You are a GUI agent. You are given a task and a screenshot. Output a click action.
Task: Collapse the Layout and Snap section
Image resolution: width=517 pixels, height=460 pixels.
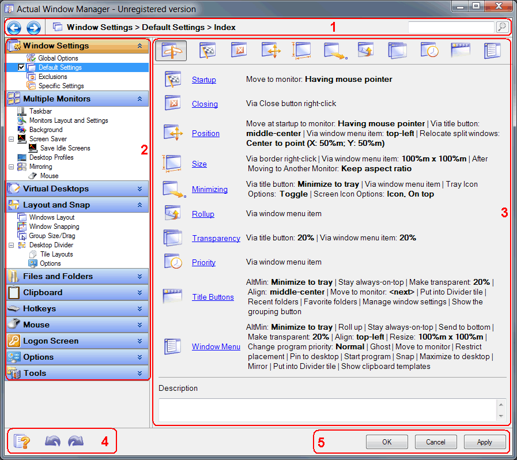click(140, 205)
